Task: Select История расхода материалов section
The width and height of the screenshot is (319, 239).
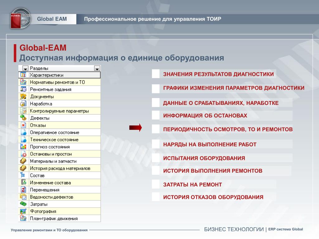Action: click(x=60, y=168)
